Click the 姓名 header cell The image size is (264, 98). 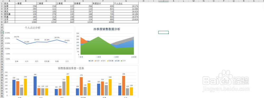coord(10,3)
